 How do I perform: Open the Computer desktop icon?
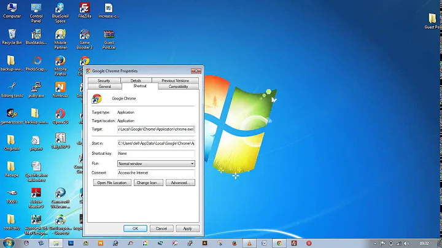11,9
